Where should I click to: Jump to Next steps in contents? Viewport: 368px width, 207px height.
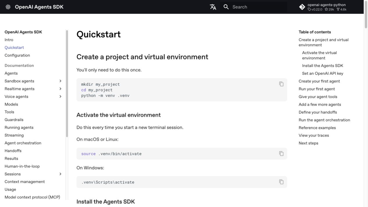(x=308, y=143)
